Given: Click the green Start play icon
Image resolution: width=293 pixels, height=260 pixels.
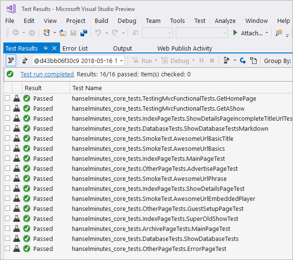Looking at the screenshot, I should coord(235,33).
